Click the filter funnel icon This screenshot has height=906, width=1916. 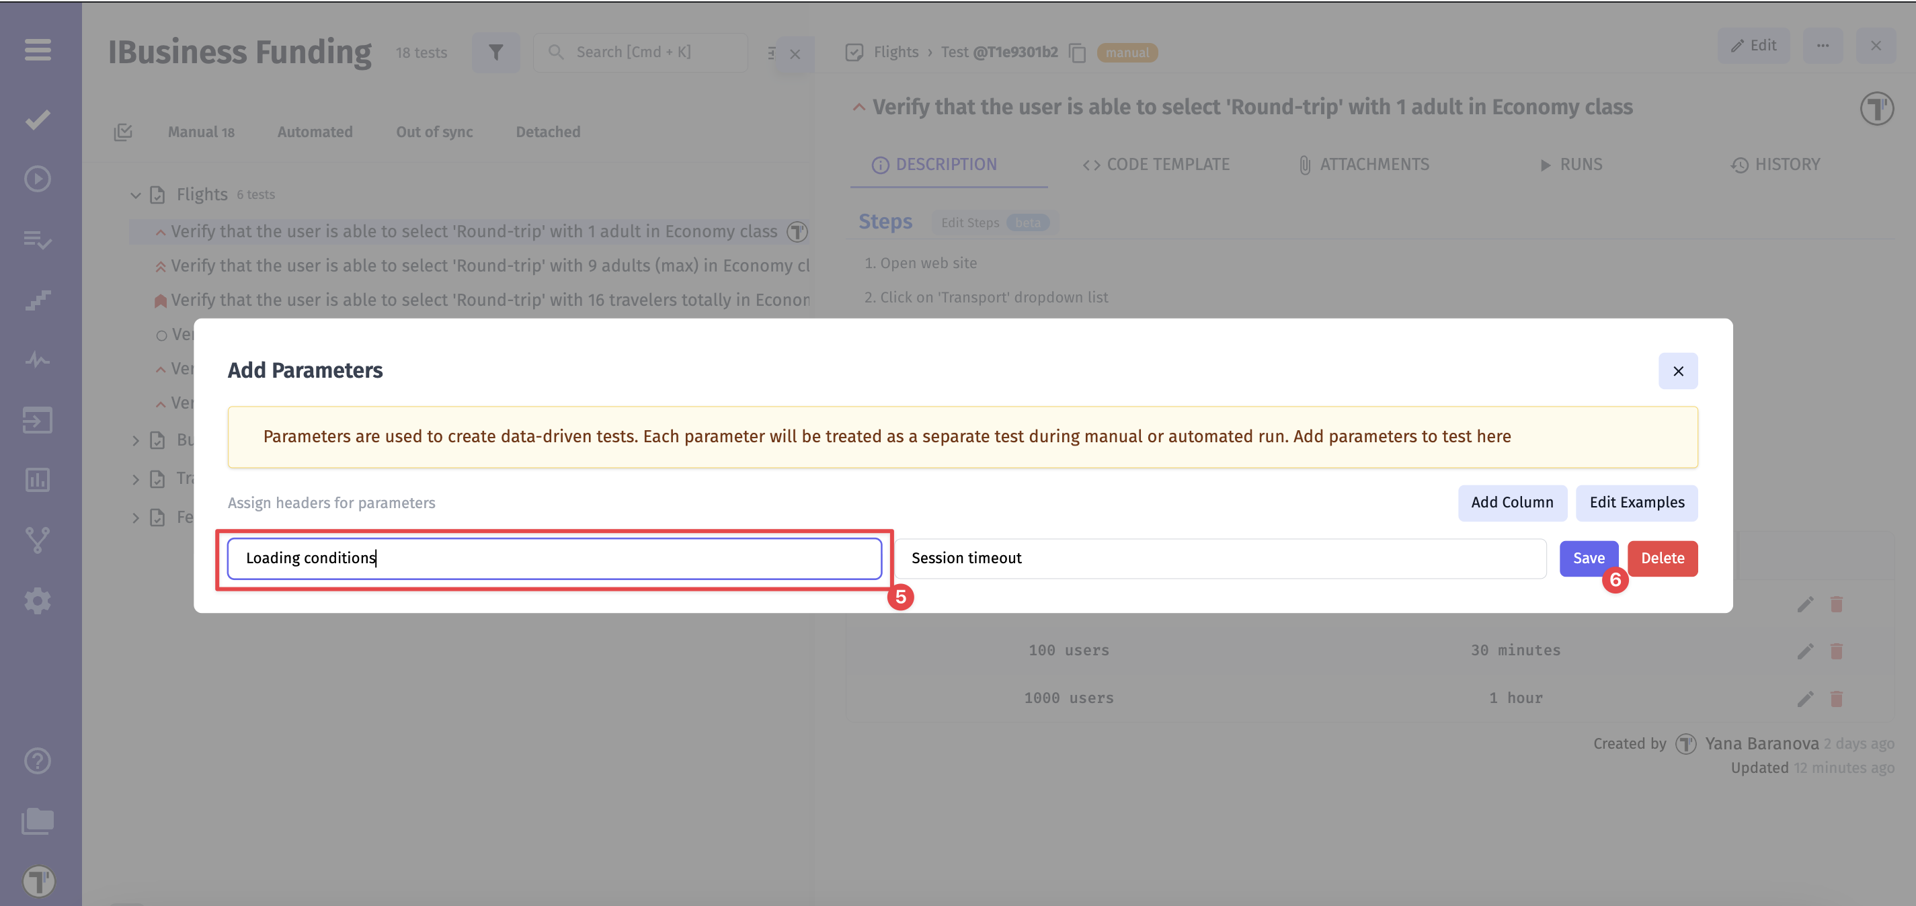[495, 52]
